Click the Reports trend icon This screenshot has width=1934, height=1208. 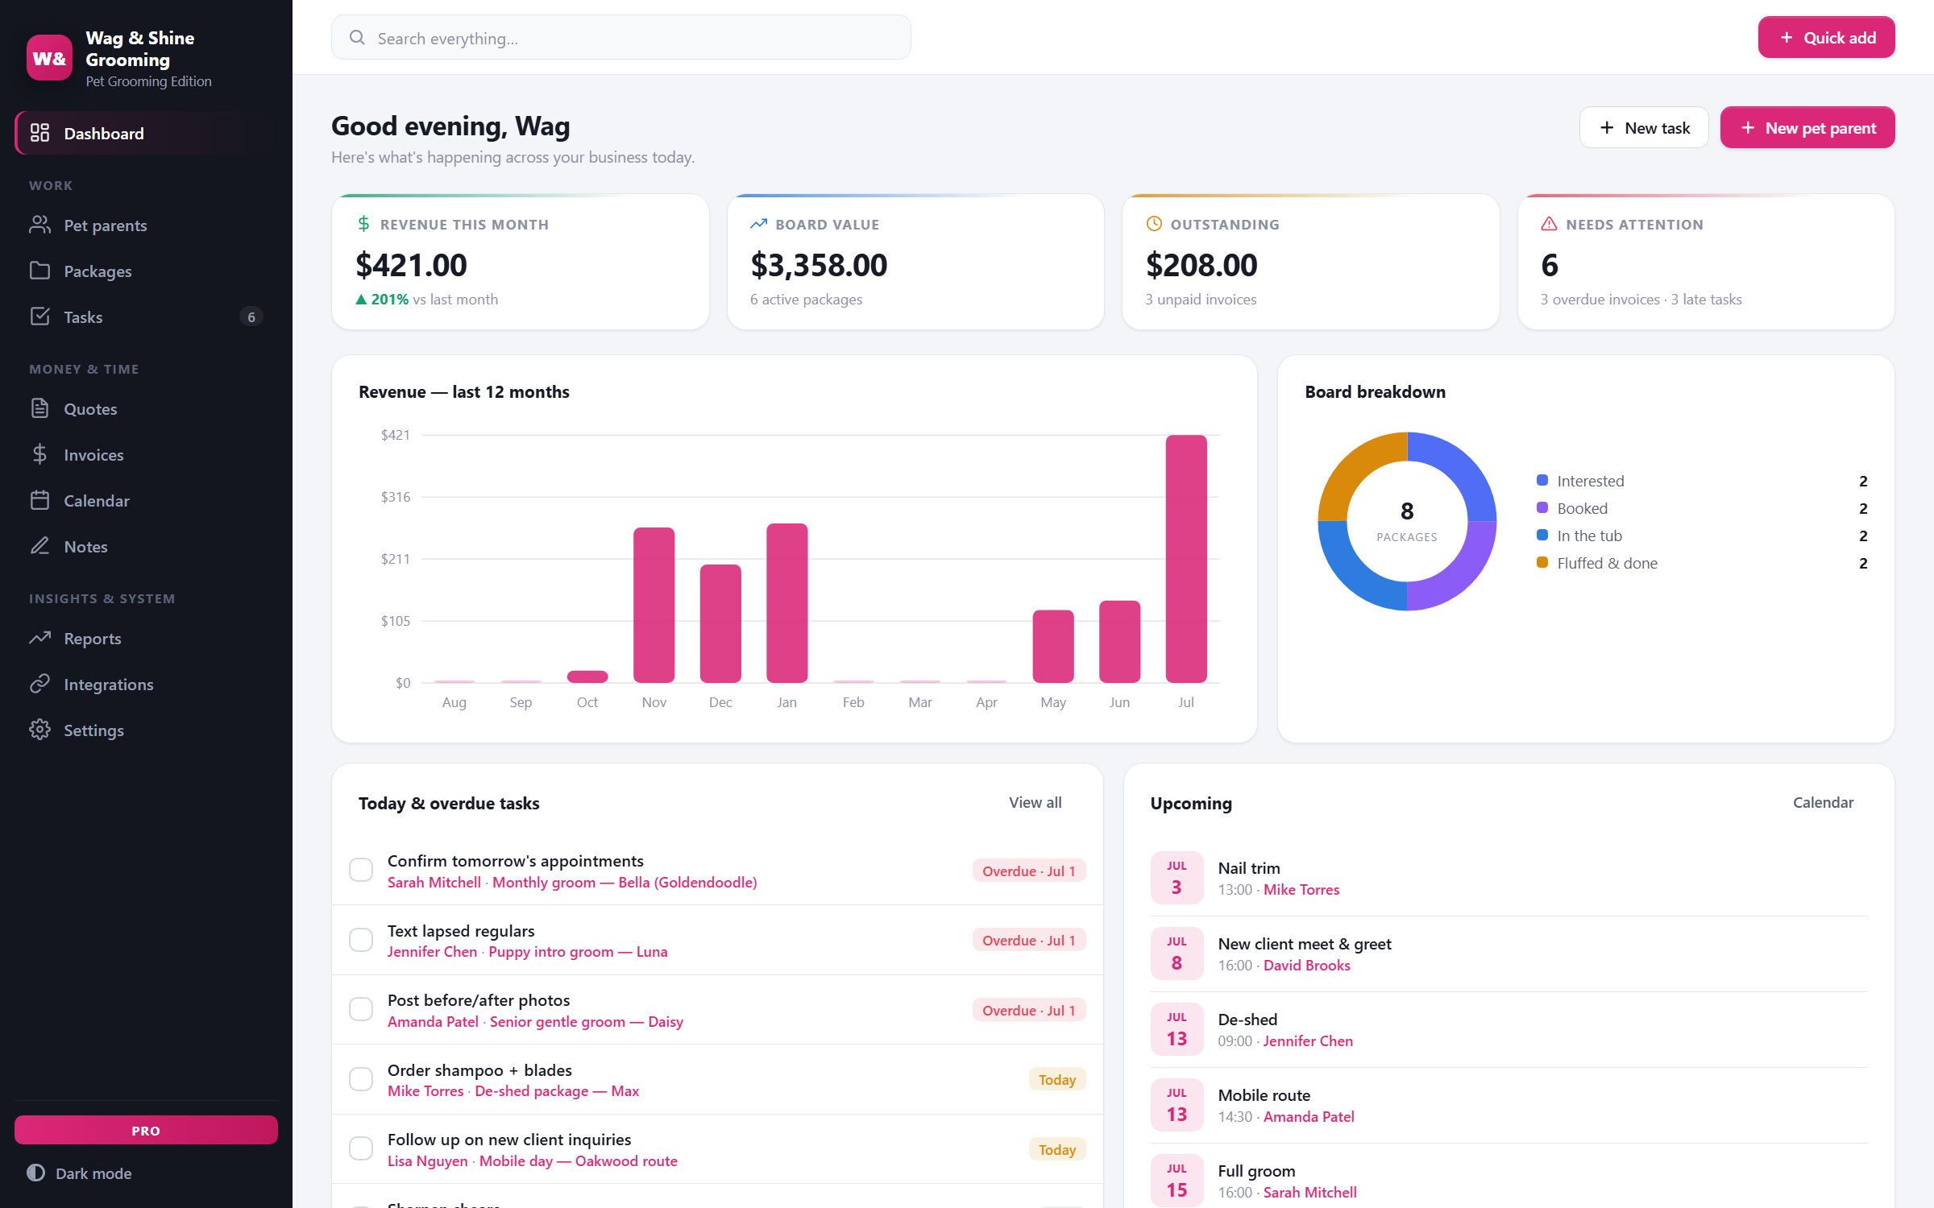[39, 638]
